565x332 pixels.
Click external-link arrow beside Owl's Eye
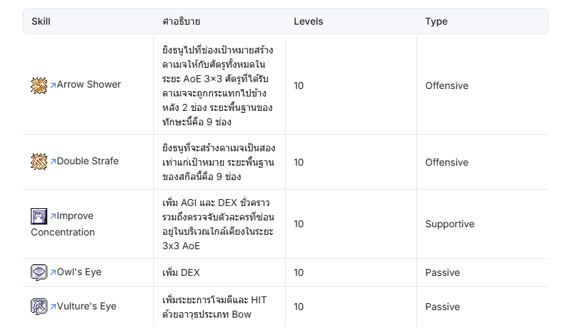click(x=53, y=272)
